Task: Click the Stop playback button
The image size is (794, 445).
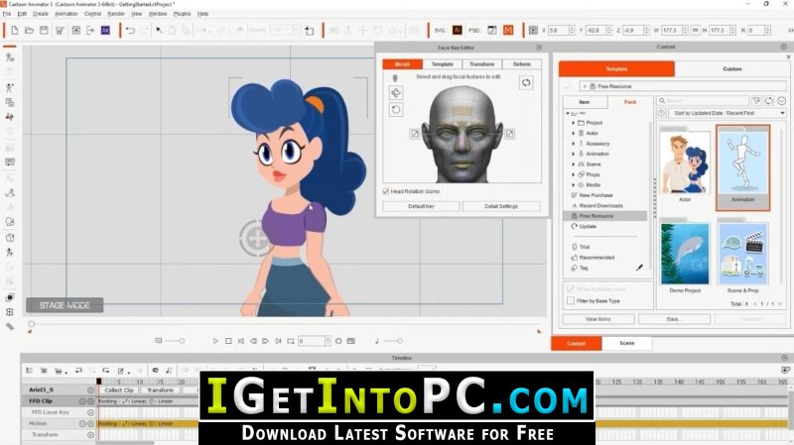Action: coord(228,341)
